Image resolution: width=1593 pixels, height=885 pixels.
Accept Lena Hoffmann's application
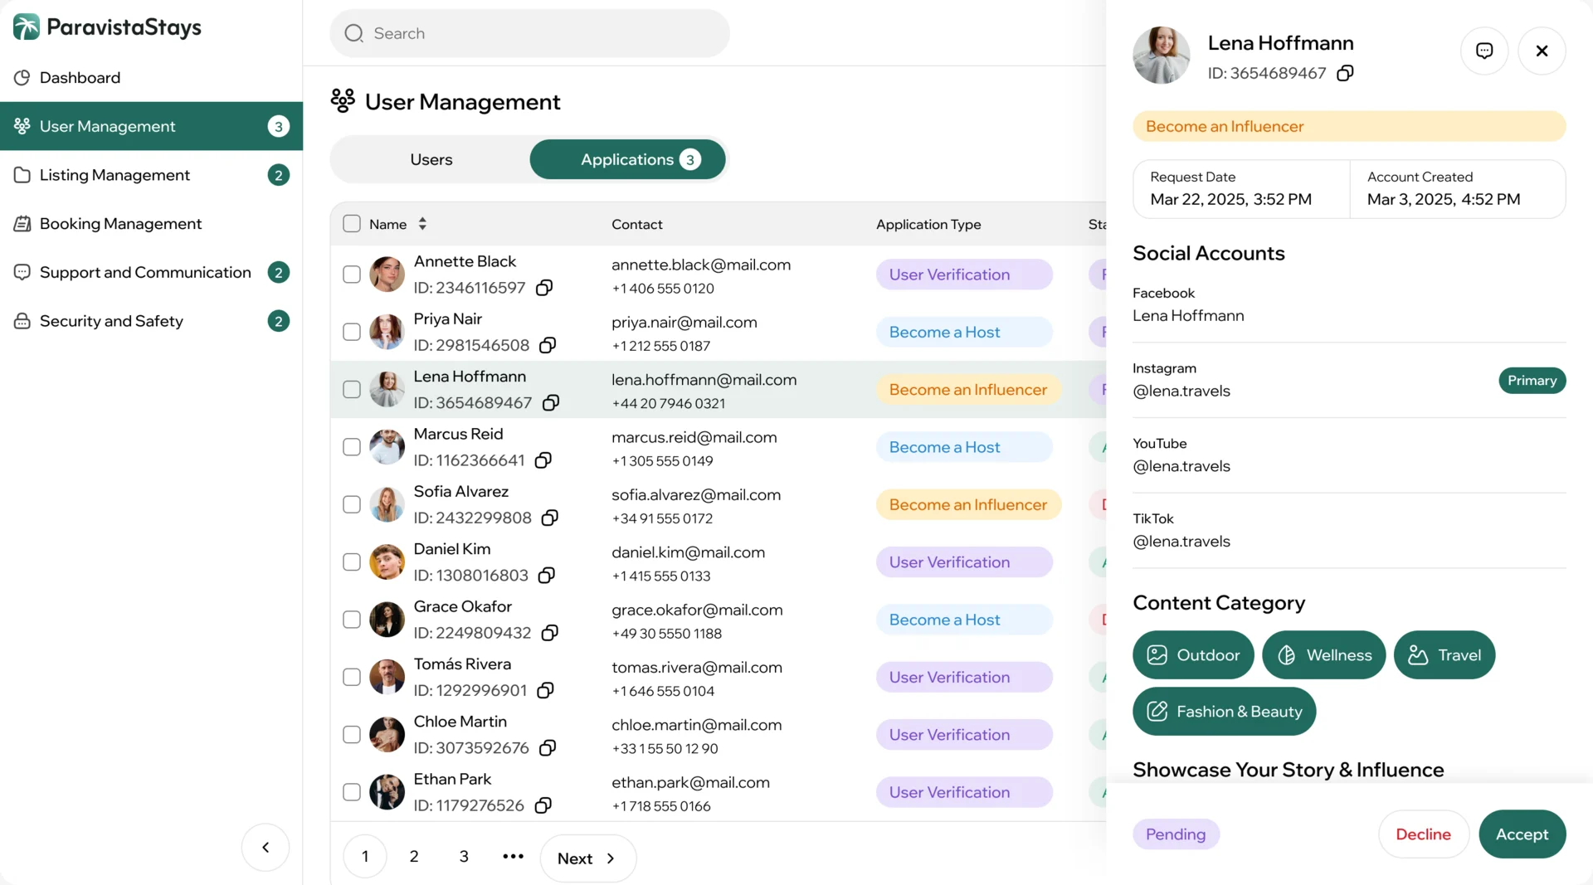click(x=1522, y=834)
